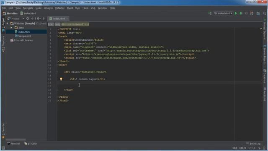Click the VCS update icon near the Project Structure button
Image resolution: width=268 pixels, height=151 pixels.
click(x=252, y=13)
